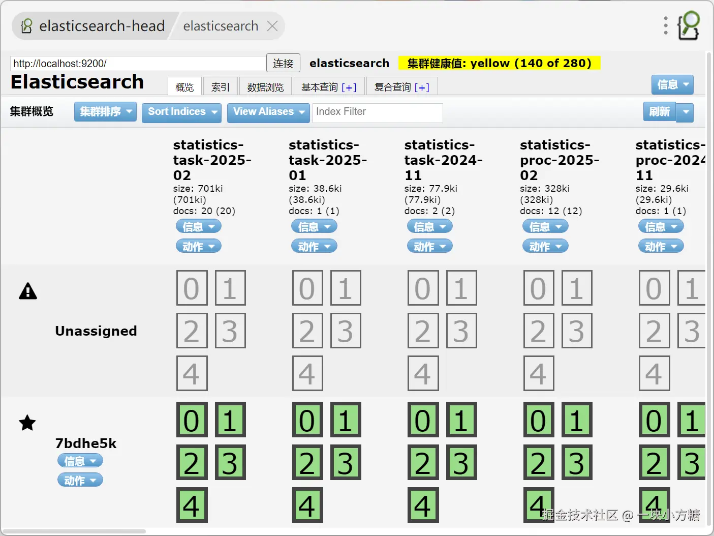The width and height of the screenshot is (714, 536).
Task: Open 动作 for statistics-task-2025-02
Action: pos(198,246)
